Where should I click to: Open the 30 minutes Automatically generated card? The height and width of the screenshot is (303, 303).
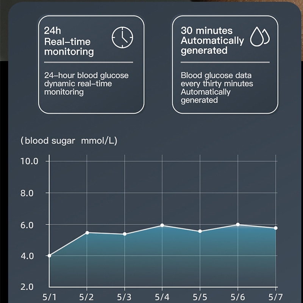225,64
